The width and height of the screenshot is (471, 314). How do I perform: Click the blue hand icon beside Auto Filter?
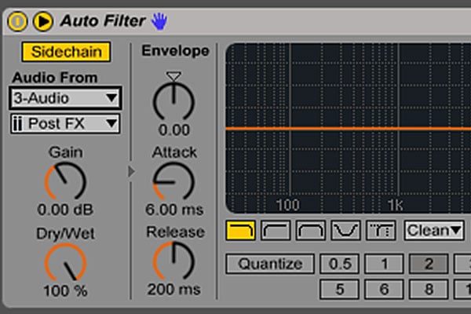tap(159, 20)
